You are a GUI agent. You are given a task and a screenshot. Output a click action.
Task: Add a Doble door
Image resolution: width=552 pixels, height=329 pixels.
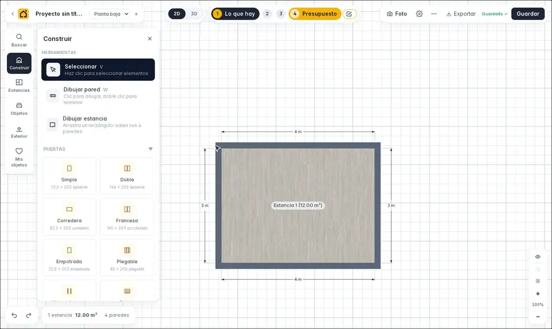(127, 176)
